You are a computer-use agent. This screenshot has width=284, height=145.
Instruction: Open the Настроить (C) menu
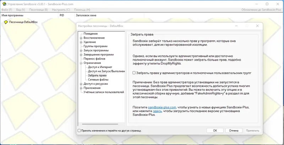61,10
